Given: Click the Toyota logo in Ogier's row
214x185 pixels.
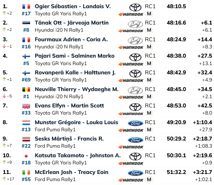Looking at the screenshot, I should click(x=135, y=7).
